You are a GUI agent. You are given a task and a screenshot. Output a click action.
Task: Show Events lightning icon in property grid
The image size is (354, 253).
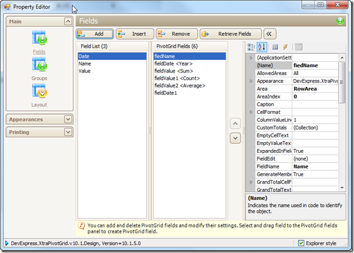coord(285,47)
